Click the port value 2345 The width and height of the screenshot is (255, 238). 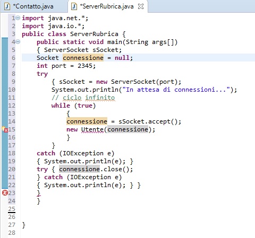pyautogui.click(x=85, y=66)
